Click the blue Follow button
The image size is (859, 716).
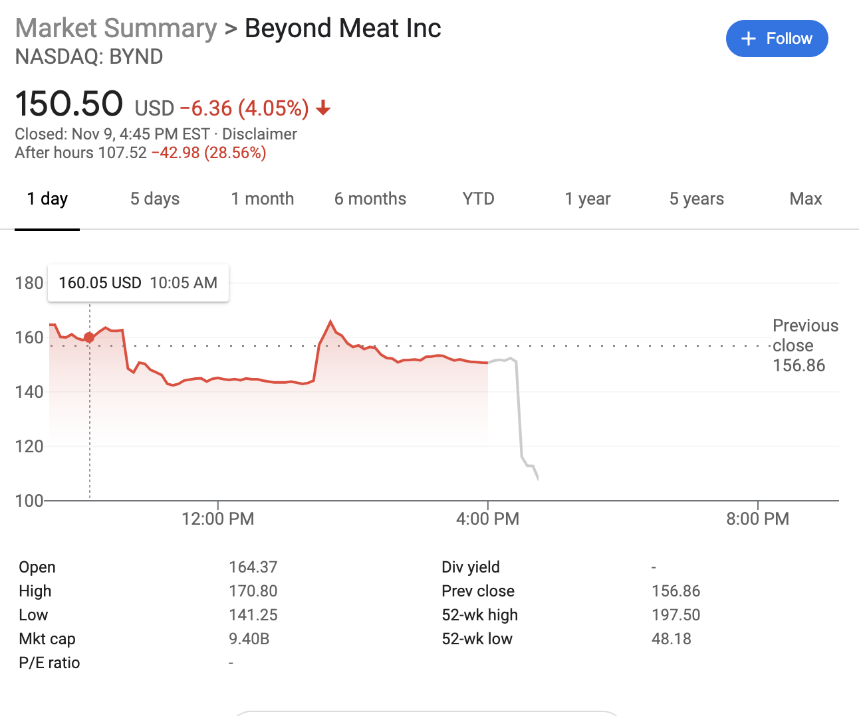pos(777,39)
